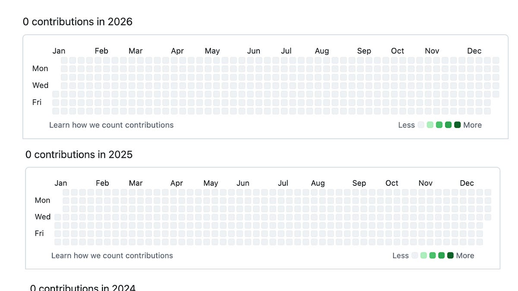This screenshot has width=518, height=291.
Task: Click the 'More' label in 2025 legend
Action: coord(465,255)
